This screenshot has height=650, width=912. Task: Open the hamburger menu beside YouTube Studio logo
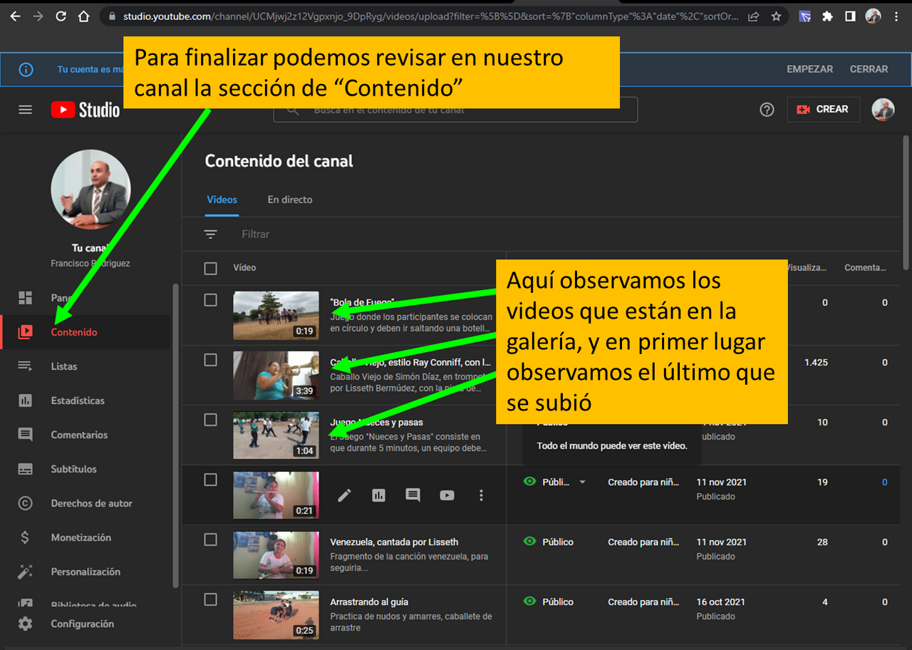[26, 110]
